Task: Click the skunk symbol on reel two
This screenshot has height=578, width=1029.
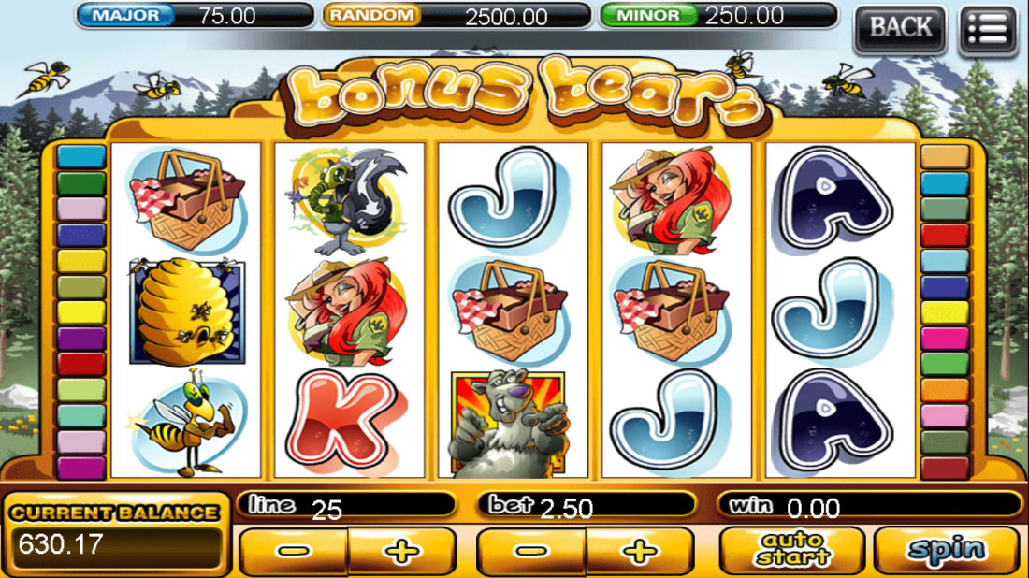Action: (348, 201)
